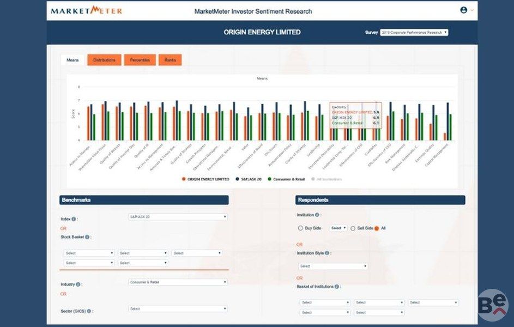
Task: Click the 'Survey' label text
Action: click(371, 33)
